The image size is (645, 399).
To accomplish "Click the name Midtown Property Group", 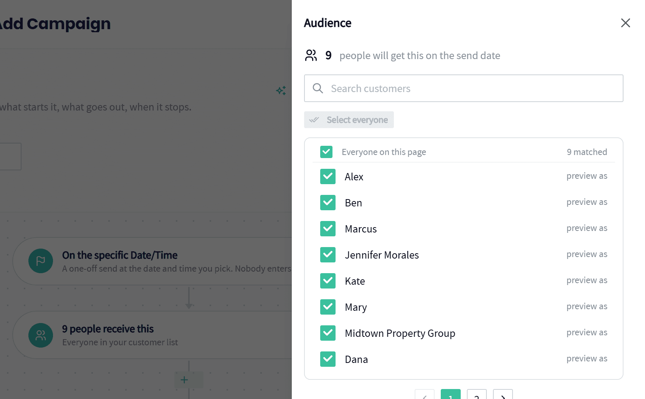I will click(400, 333).
